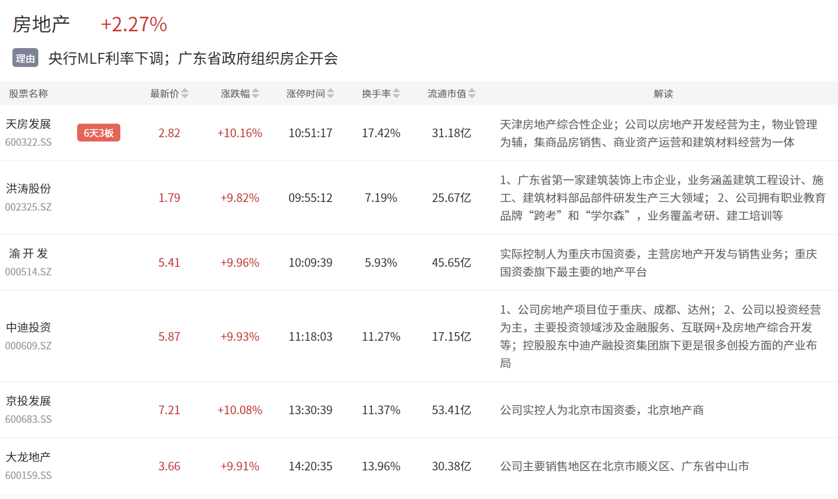
Task: Click the 公司实控人为北京市国资委 description
Action: click(x=602, y=410)
